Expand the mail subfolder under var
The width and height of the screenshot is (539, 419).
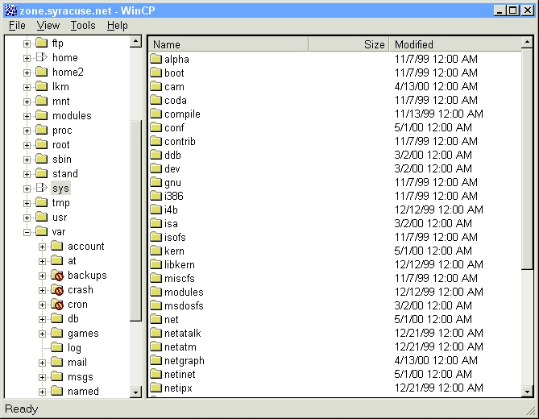[x=42, y=363]
